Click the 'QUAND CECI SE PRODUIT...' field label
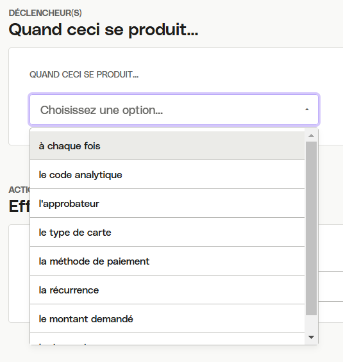 [x=84, y=74]
